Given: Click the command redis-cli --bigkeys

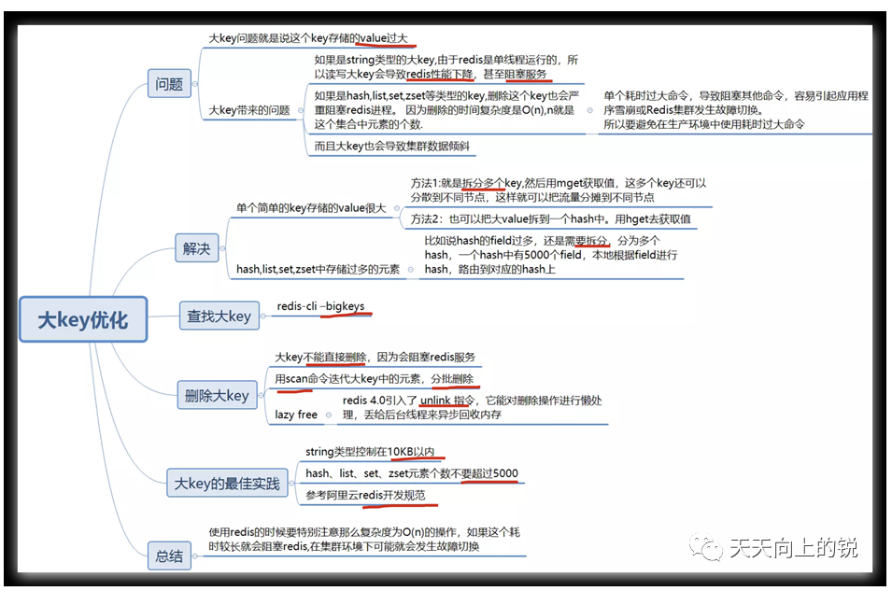Looking at the screenshot, I should pyautogui.click(x=321, y=306).
